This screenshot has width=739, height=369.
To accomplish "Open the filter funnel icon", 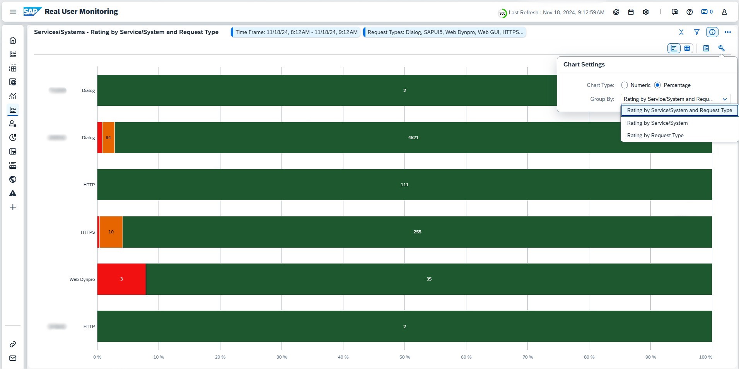I will pos(696,32).
